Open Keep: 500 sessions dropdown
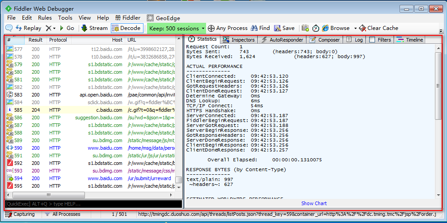 [177, 29]
